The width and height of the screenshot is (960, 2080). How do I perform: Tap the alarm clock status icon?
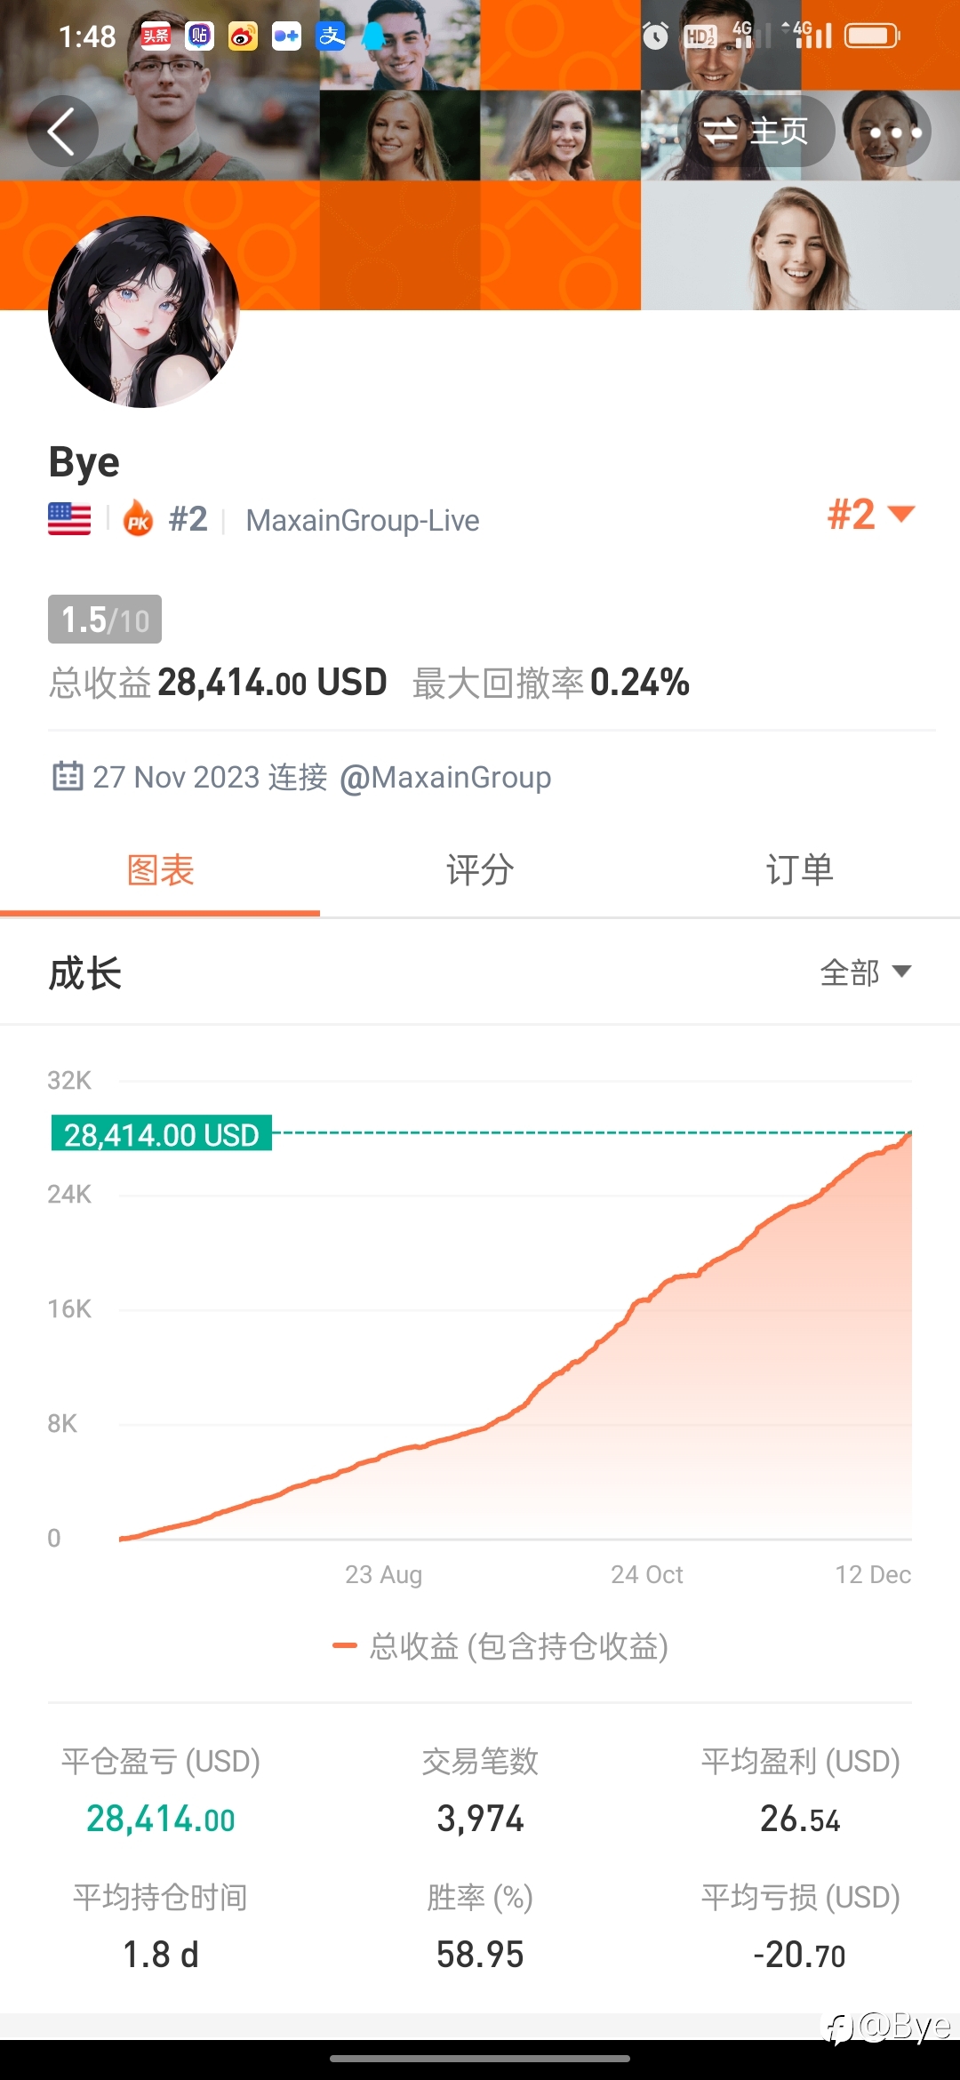pyautogui.click(x=655, y=36)
